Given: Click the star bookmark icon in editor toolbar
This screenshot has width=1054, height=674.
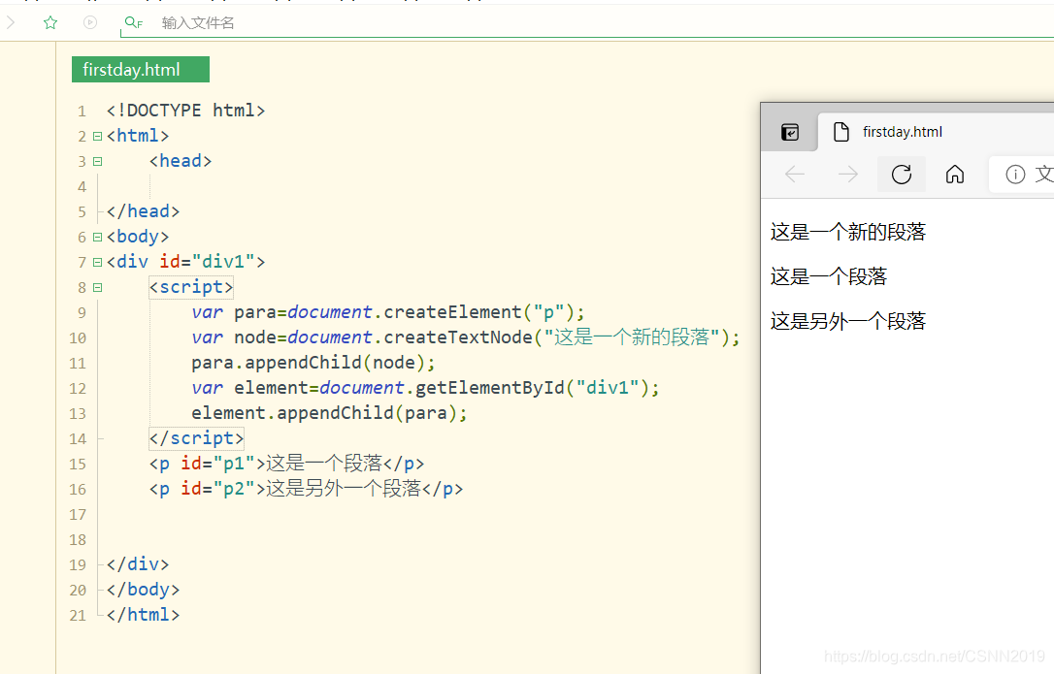Looking at the screenshot, I should pyautogui.click(x=50, y=23).
